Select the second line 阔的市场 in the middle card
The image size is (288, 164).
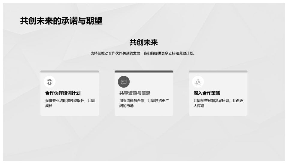point(126,106)
